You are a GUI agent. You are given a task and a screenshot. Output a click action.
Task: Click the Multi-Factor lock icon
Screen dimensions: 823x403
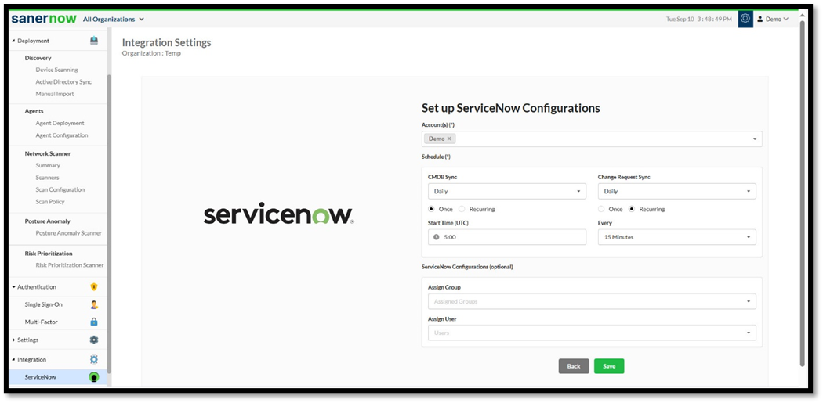tap(94, 322)
